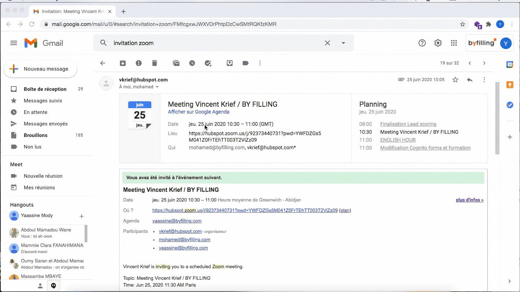Open Hangouts contacts tab icon
The width and height of the screenshot is (520, 292).
click(x=40, y=286)
